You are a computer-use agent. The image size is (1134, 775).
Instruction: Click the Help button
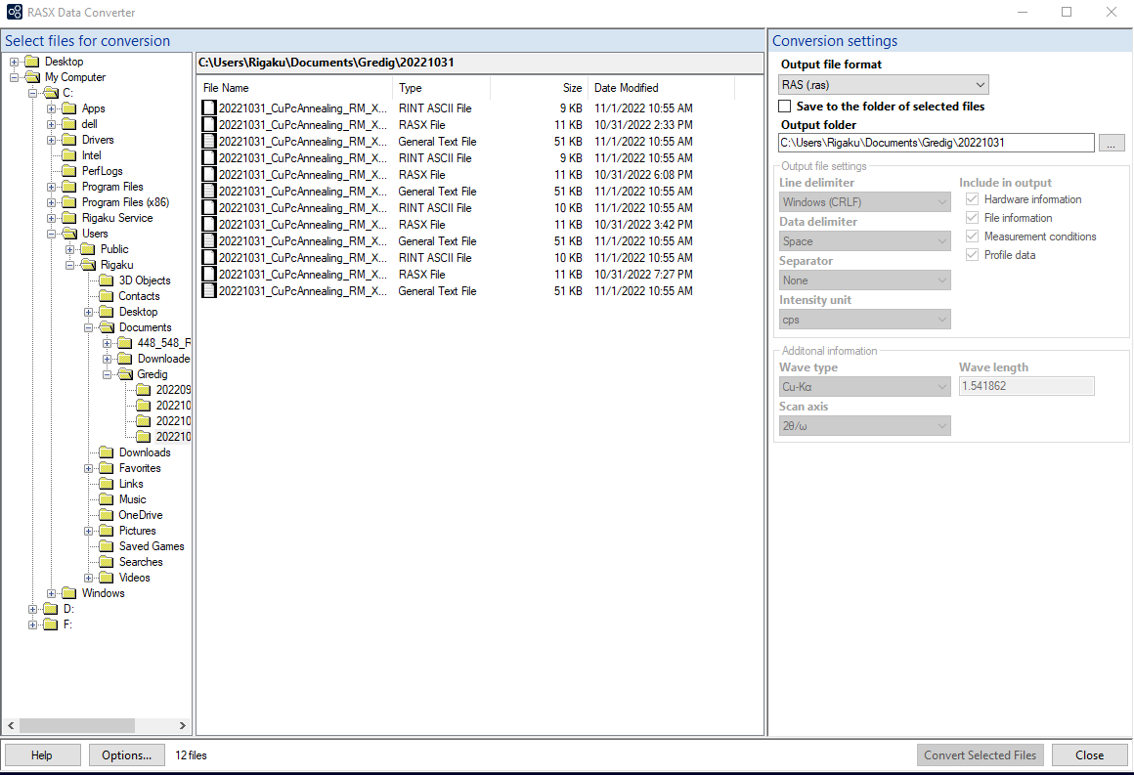pos(42,755)
